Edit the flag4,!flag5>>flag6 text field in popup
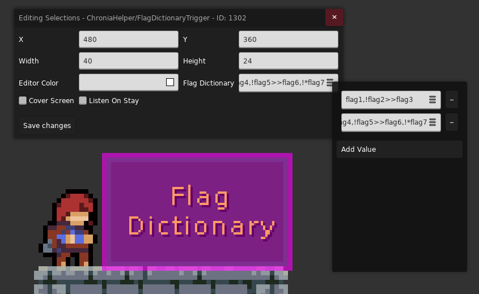The image size is (479, 294). [385, 122]
